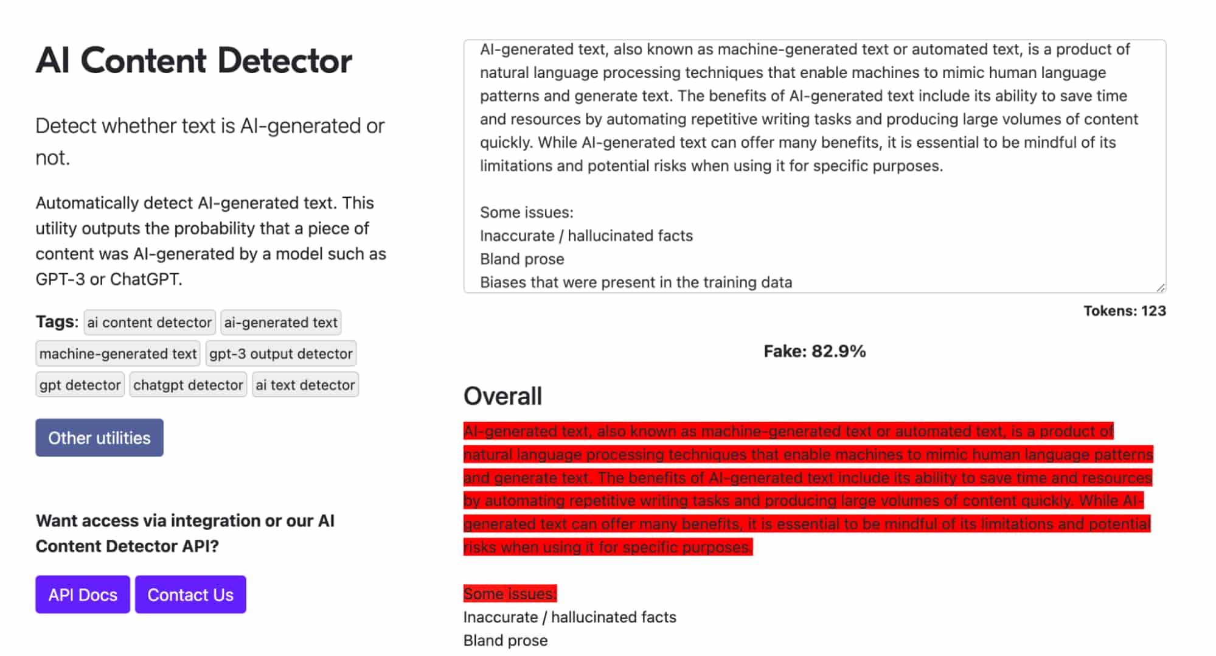Click the 'gpt detector' tag
This screenshot has width=1216, height=656.
point(80,385)
